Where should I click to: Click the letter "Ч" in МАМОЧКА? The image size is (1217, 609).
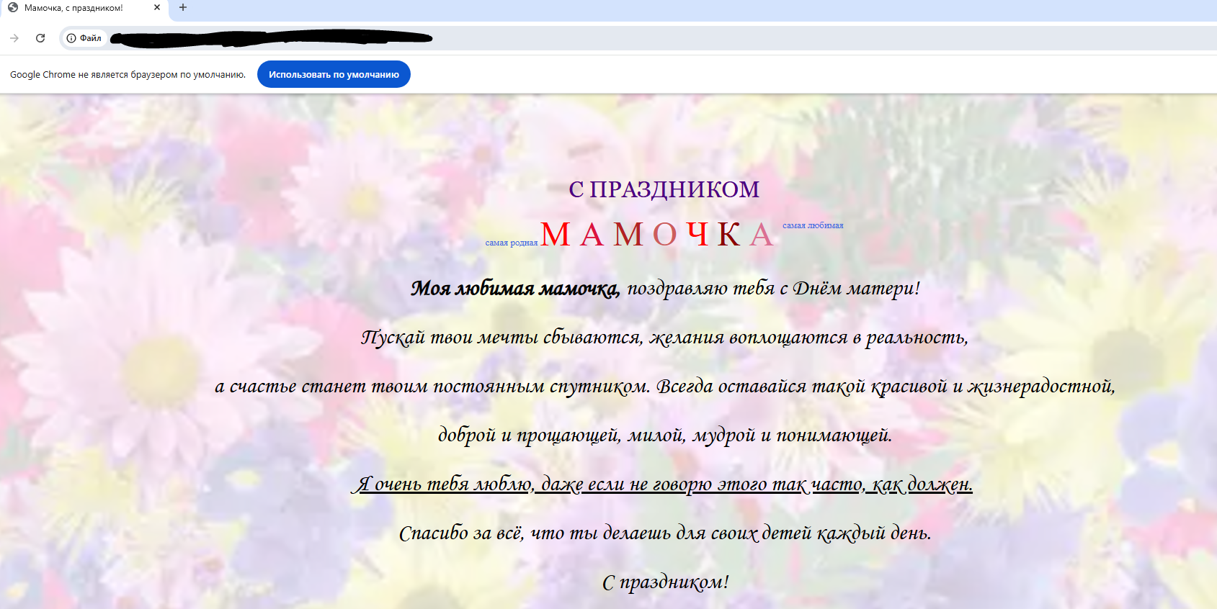coord(697,235)
